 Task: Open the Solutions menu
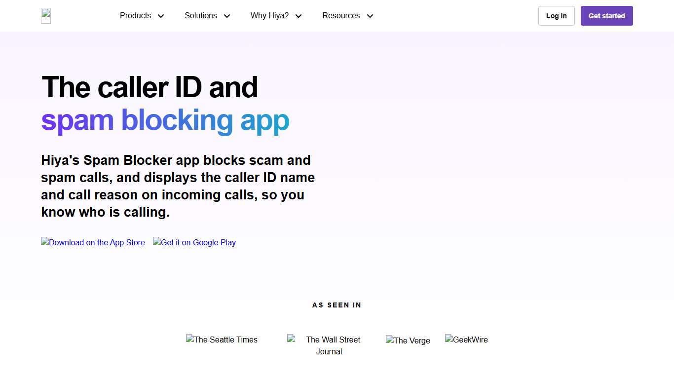point(200,15)
